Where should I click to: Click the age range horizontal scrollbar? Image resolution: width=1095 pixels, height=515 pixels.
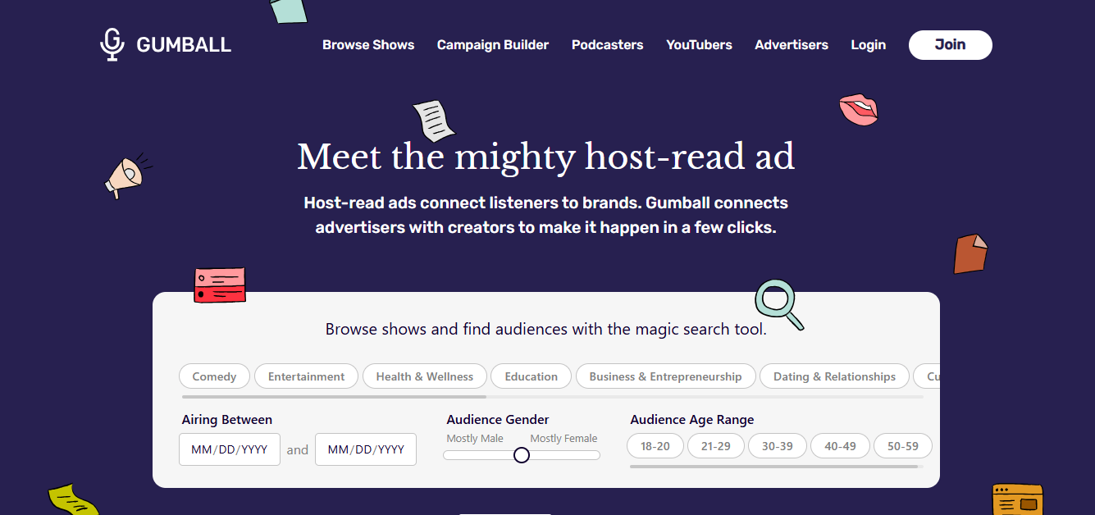(x=773, y=467)
